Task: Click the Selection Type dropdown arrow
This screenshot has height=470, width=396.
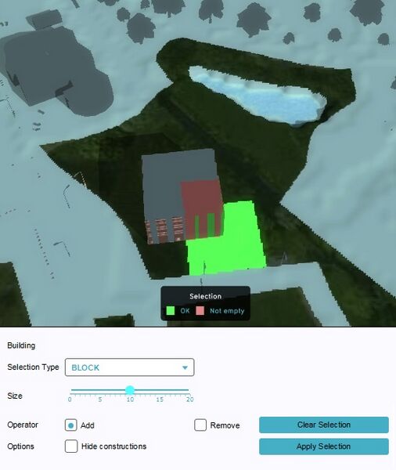Action: [x=185, y=367]
